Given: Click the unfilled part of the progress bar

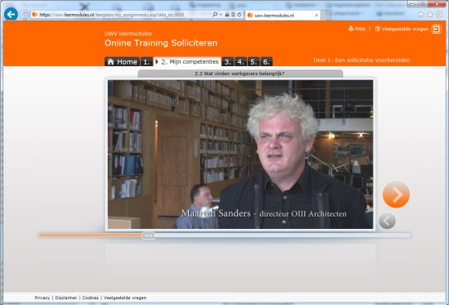Looking at the screenshot, I should [282, 236].
